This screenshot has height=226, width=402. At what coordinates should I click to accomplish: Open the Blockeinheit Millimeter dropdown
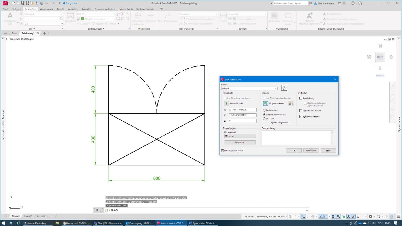tap(254, 136)
